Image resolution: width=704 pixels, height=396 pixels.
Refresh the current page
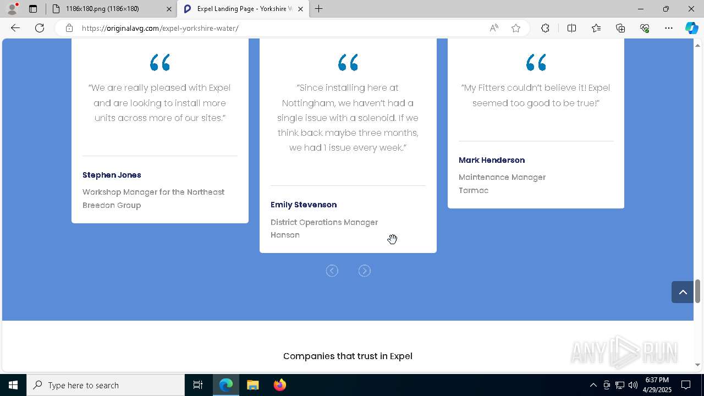40,28
